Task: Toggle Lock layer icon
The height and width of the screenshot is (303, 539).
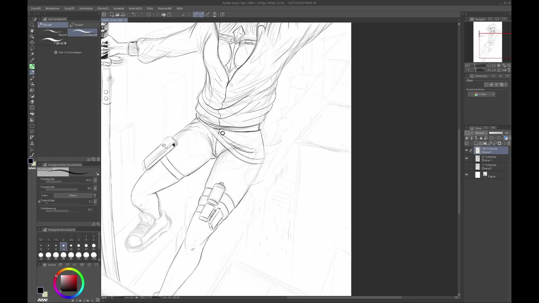Action: tap(481, 138)
